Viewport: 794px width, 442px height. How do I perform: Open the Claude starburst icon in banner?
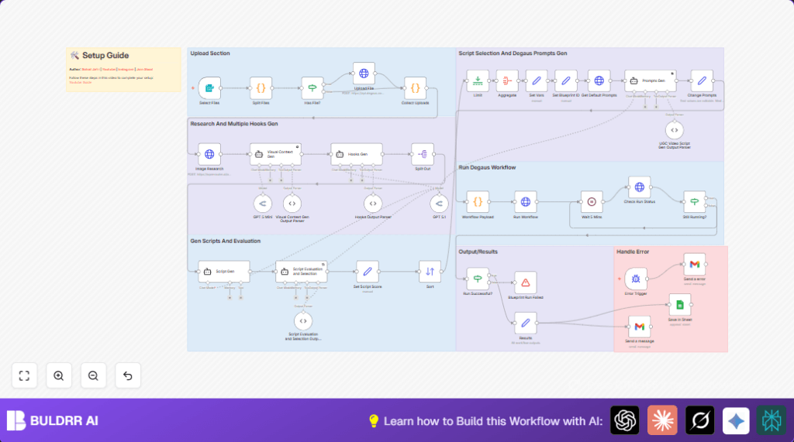pos(662,420)
